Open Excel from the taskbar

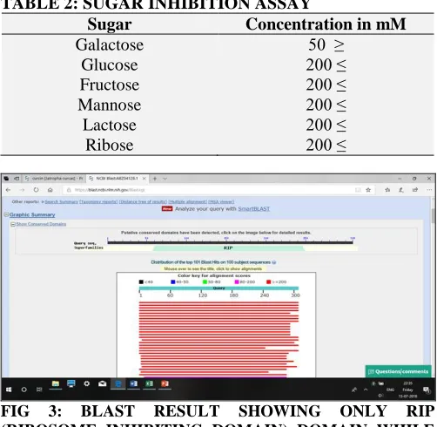click(x=150, y=384)
